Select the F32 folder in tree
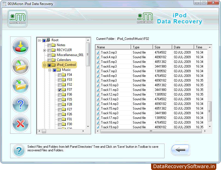 click(x=69, y=85)
